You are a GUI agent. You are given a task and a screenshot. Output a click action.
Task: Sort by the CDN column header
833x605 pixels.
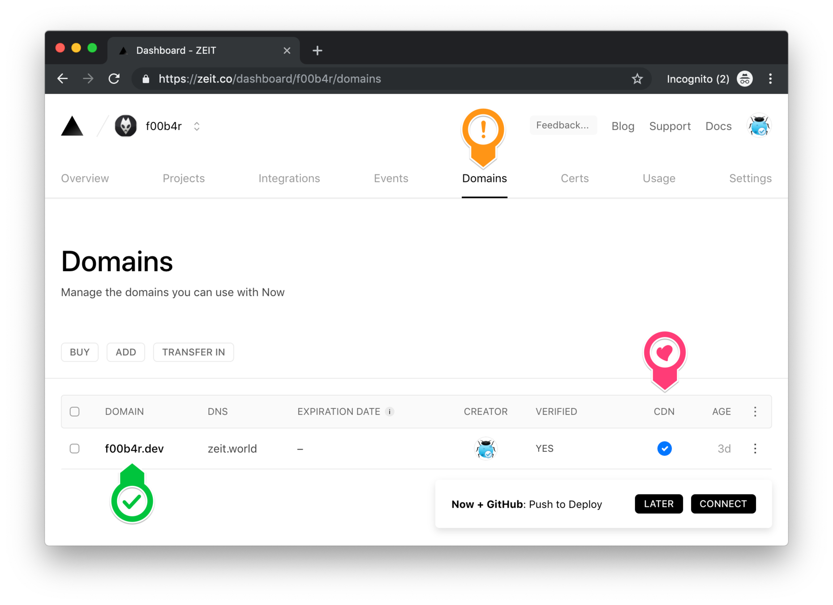(x=664, y=411)
